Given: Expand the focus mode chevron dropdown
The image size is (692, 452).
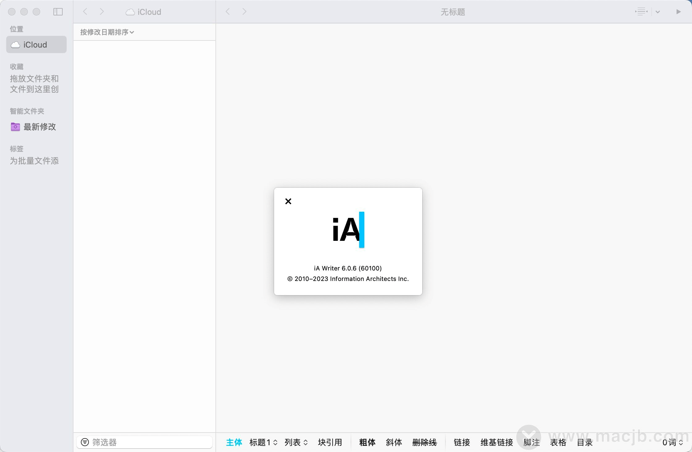Looking at the screenshot, I should tap(658, 12).
